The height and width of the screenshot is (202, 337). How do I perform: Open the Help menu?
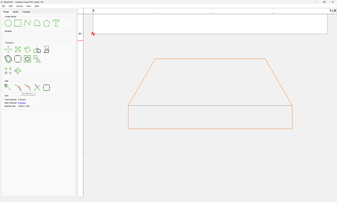(x=37, y=6)
